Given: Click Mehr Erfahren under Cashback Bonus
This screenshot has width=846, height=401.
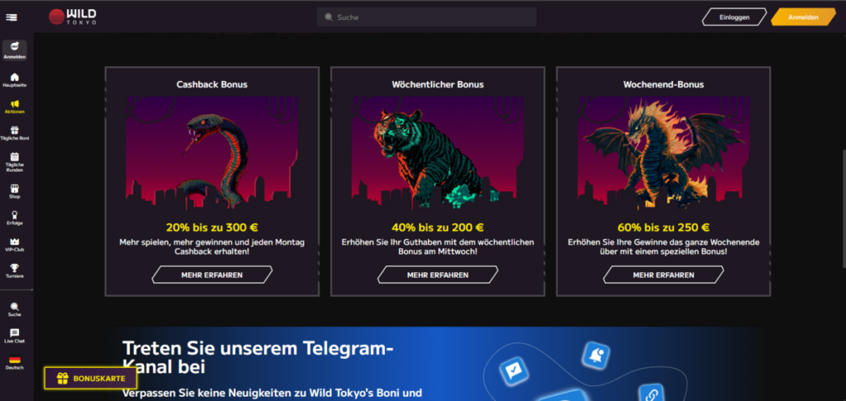Looking at the screenshot, I should [212, 275].
